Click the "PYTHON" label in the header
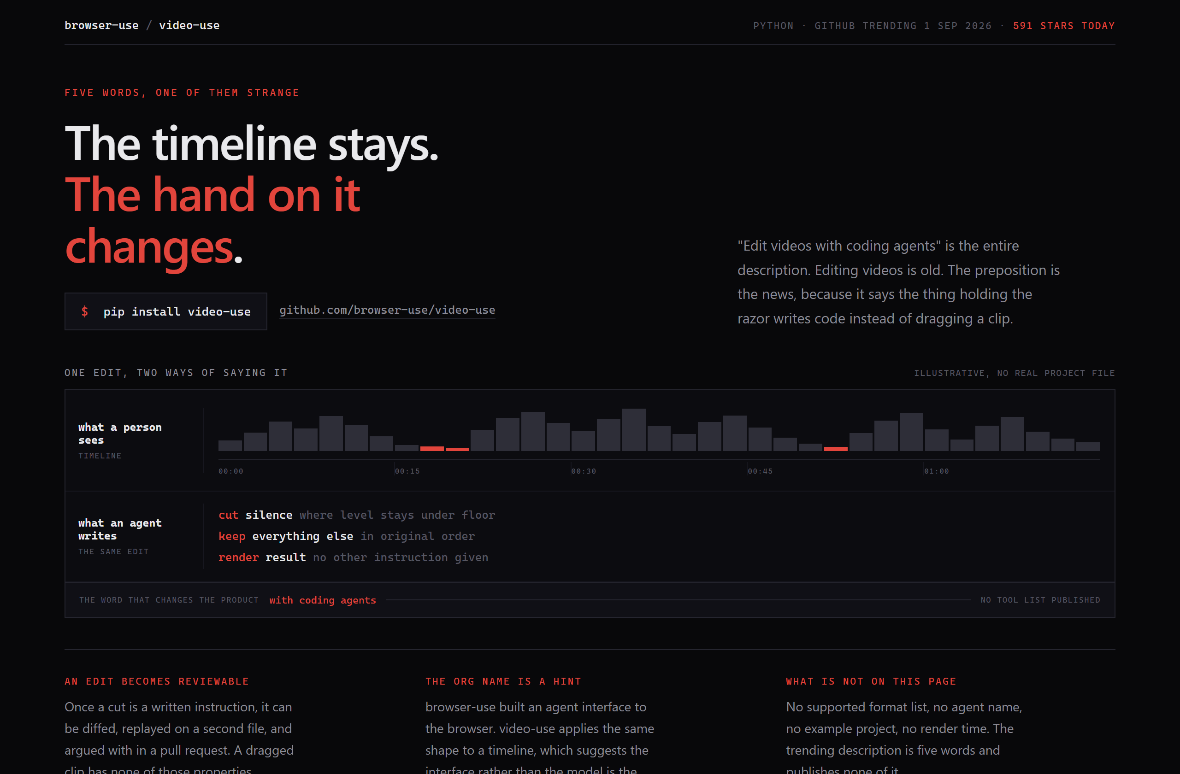This screenshot has width=1180, height=774. tap(773, 26)
